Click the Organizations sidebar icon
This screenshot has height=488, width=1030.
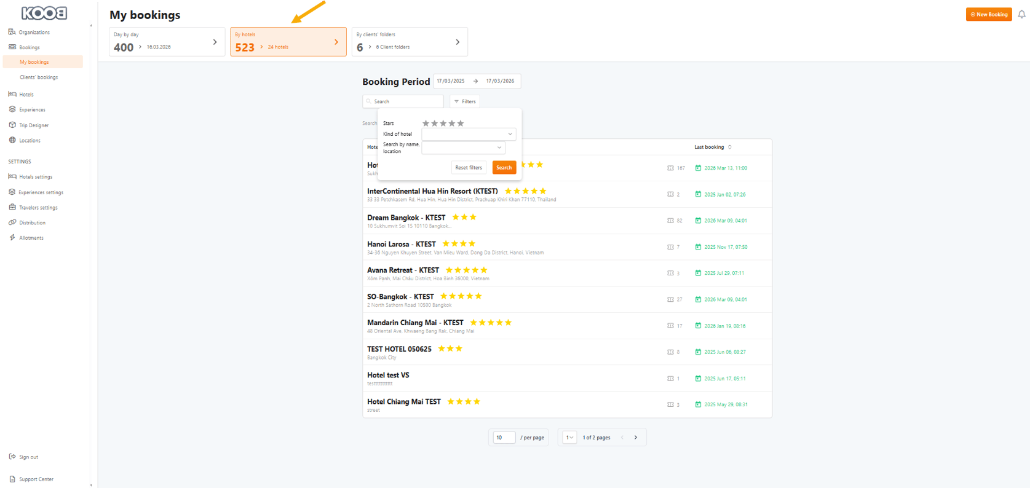pos(12,32)
